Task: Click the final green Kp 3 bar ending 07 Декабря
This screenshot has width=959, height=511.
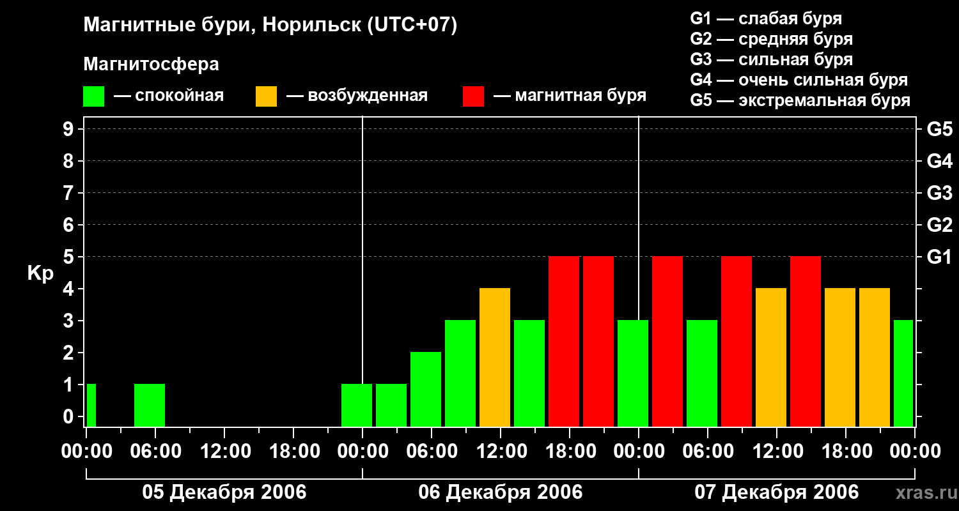Action: 903,373
